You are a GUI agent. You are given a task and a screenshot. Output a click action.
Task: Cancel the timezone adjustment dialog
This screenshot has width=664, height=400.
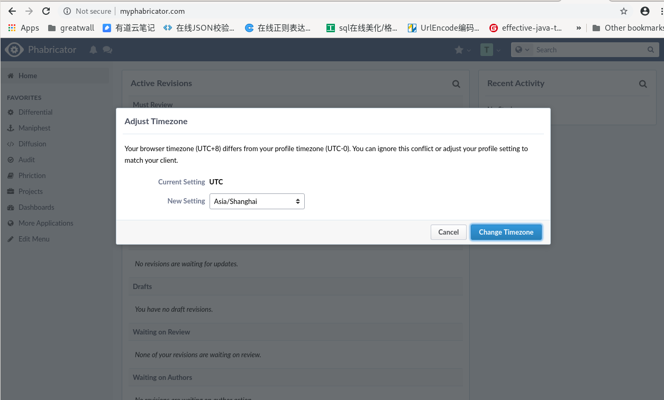pyautogui.click(x=448, y=232)
